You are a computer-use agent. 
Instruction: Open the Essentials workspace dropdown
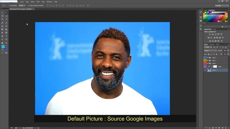pyautogui.click(x=222, y=6)
